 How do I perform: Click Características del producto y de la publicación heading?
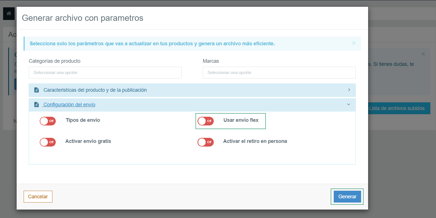point(95,90)
